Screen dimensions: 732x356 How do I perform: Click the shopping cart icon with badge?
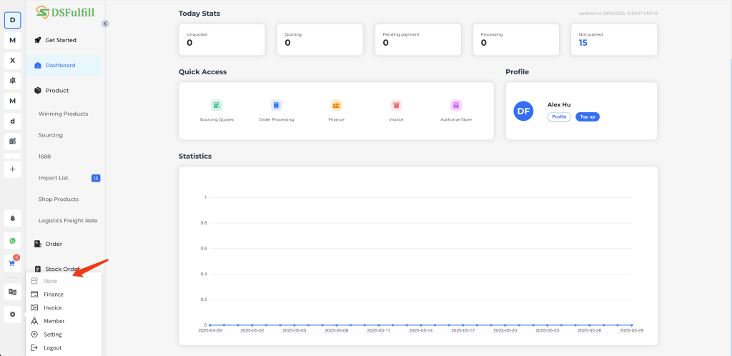tap(12, 262)
